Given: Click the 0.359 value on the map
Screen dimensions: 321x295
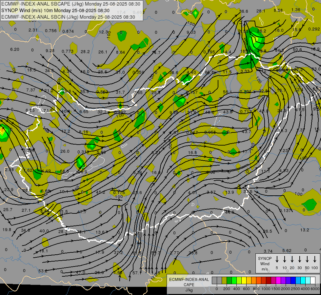Looking at the screenshot, I should (x=138, y=72).
